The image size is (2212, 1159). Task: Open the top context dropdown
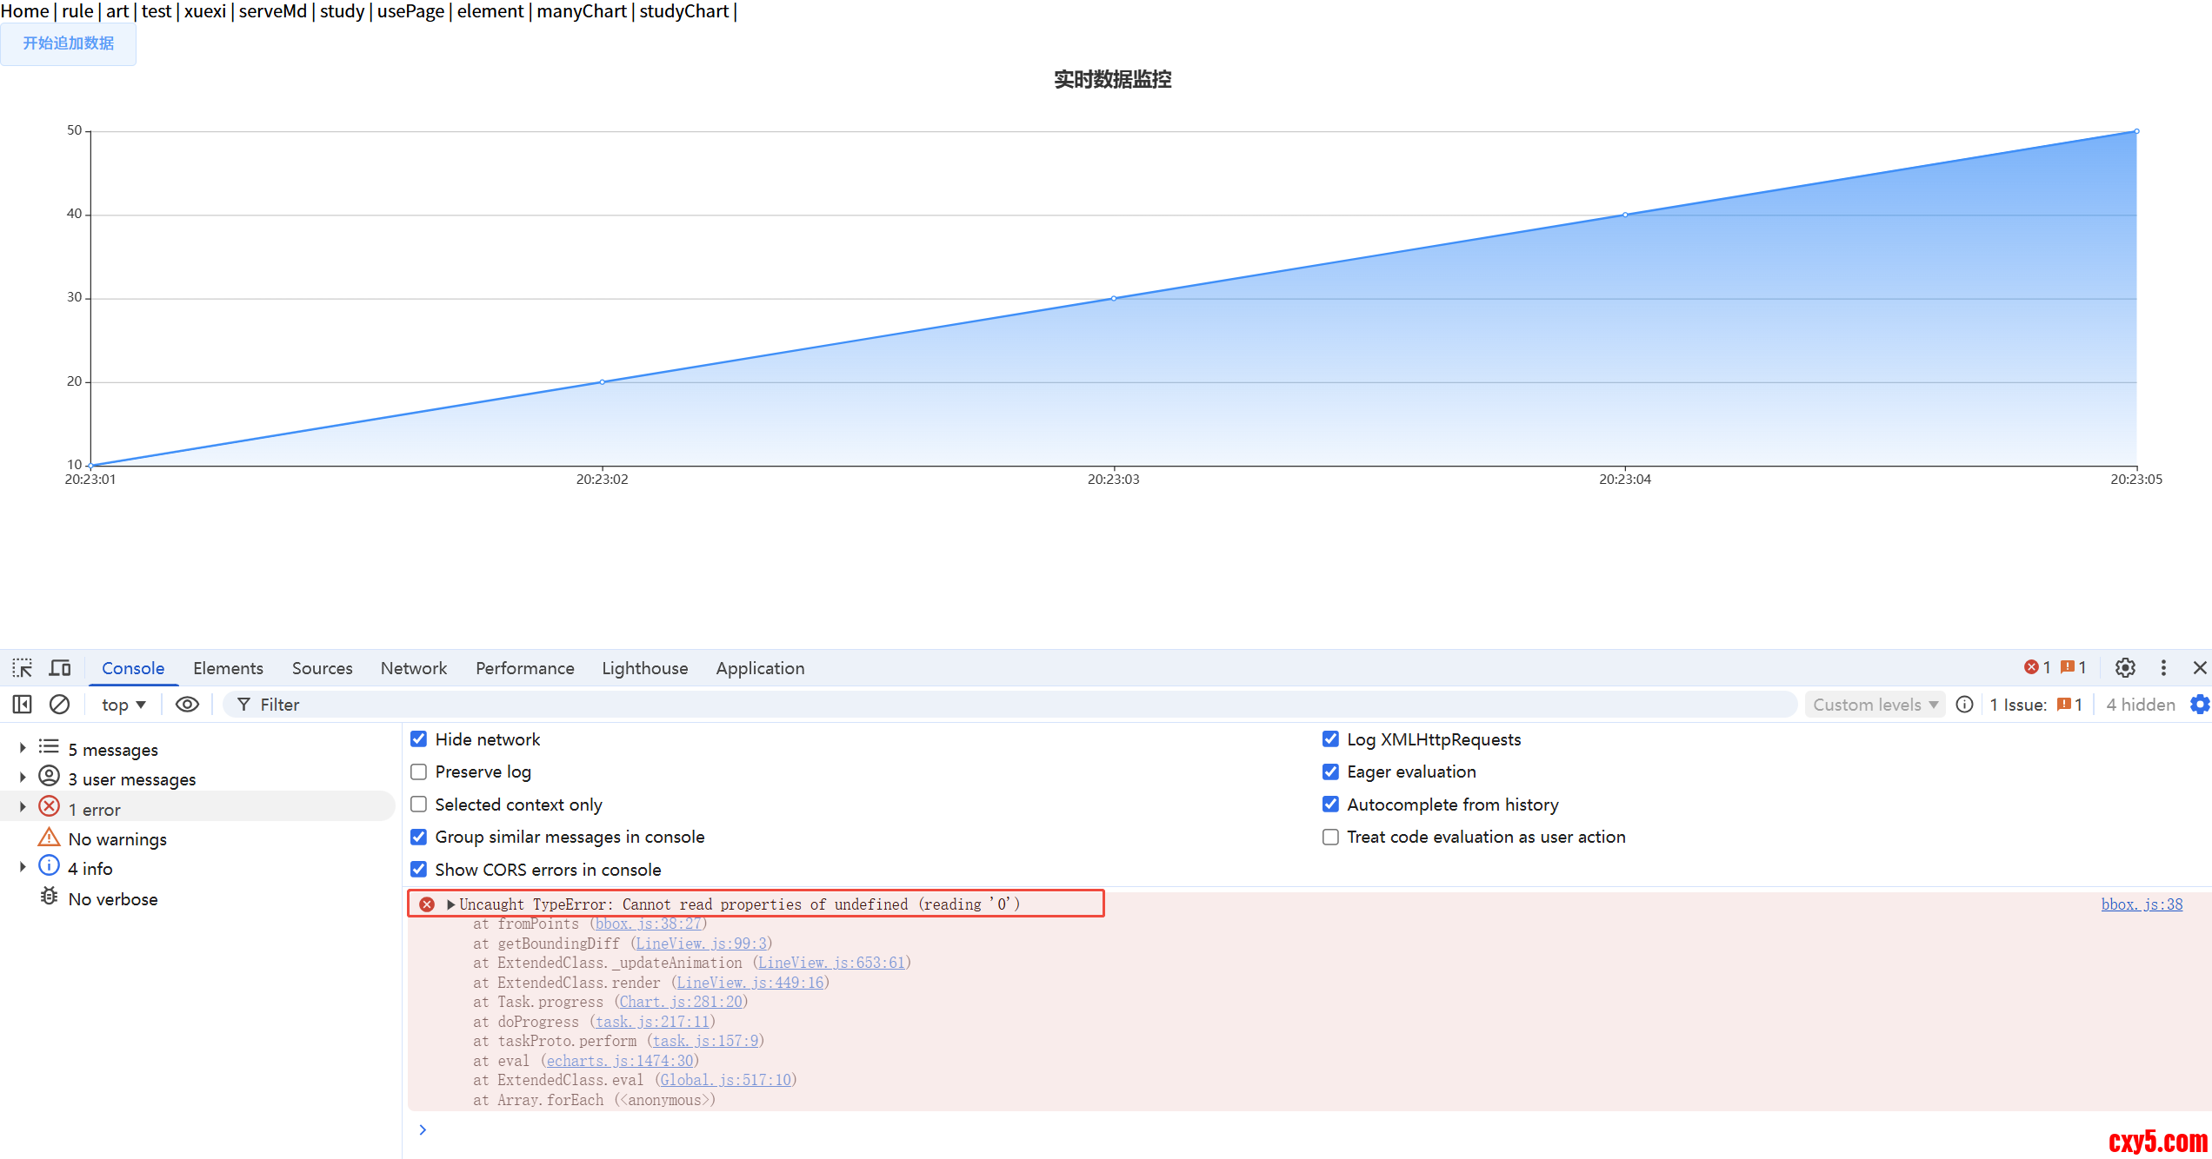123,705
